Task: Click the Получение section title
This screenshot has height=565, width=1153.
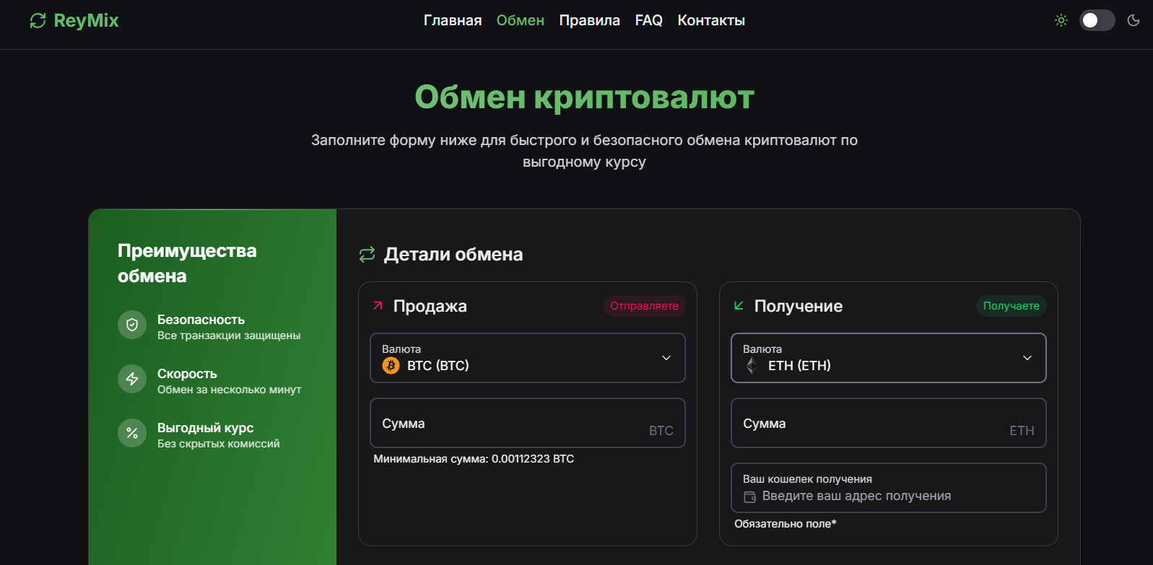Action: click(x=799, y=306)
